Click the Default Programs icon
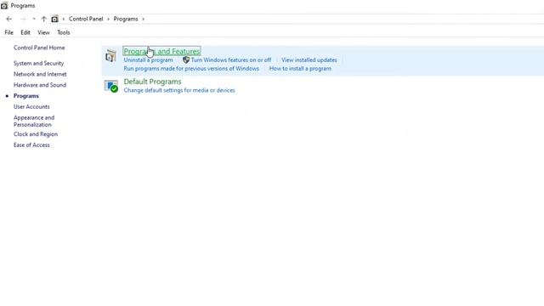Image resolution: width=544 pixels, height=306 pixels. click(x=111, y=86)
